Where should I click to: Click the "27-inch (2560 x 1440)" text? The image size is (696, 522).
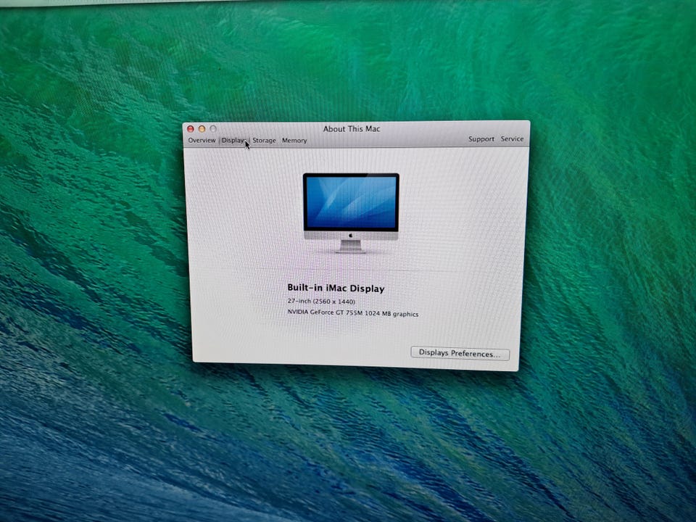point(321,301)
